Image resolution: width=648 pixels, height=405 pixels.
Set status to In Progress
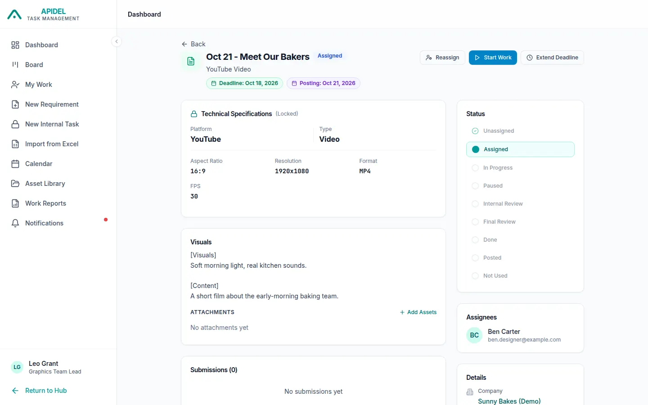tap(520, 168)
